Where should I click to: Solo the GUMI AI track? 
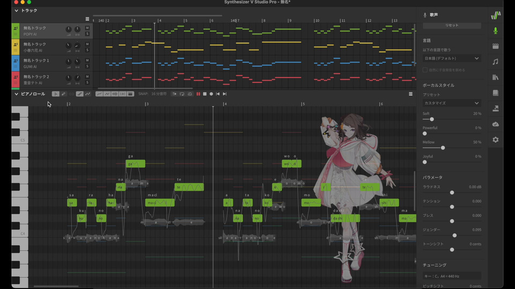87,66
